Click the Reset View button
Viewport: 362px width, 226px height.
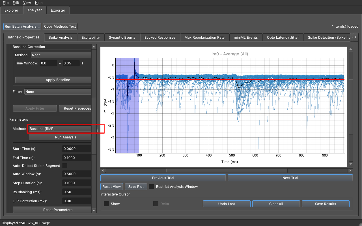click(111, 187)
